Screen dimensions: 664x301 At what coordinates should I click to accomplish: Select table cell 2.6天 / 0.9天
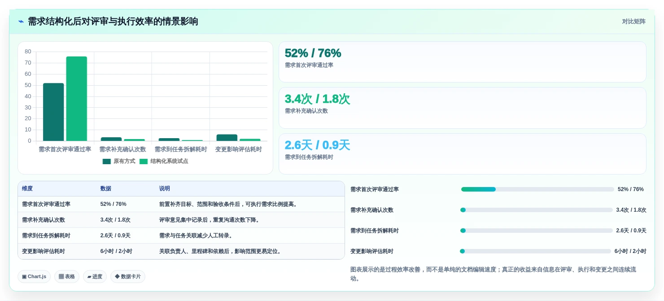coord(115,236)
